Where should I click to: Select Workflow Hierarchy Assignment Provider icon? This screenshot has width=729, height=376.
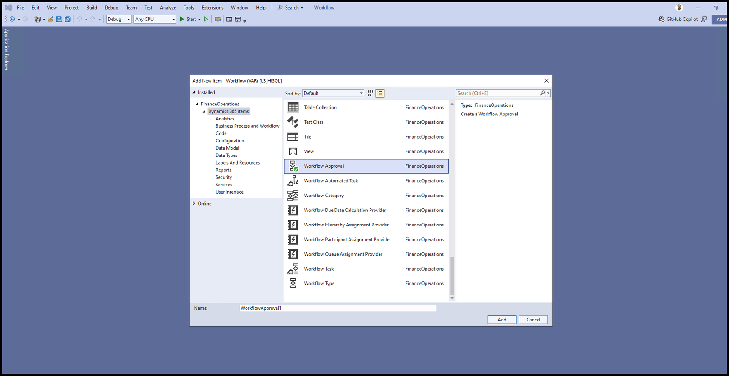pyautogui.click(x=293, y=225)
